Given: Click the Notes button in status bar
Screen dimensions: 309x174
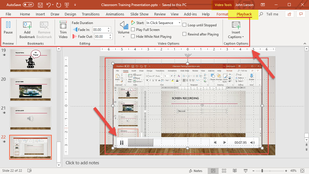Looking at the screenshot, I should (x=195, y=171).
